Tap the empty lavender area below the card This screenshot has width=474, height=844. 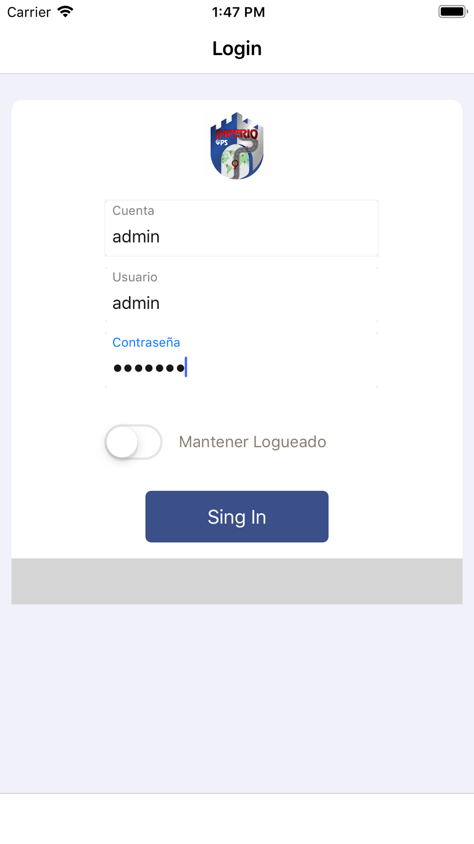tap(237, 698)
